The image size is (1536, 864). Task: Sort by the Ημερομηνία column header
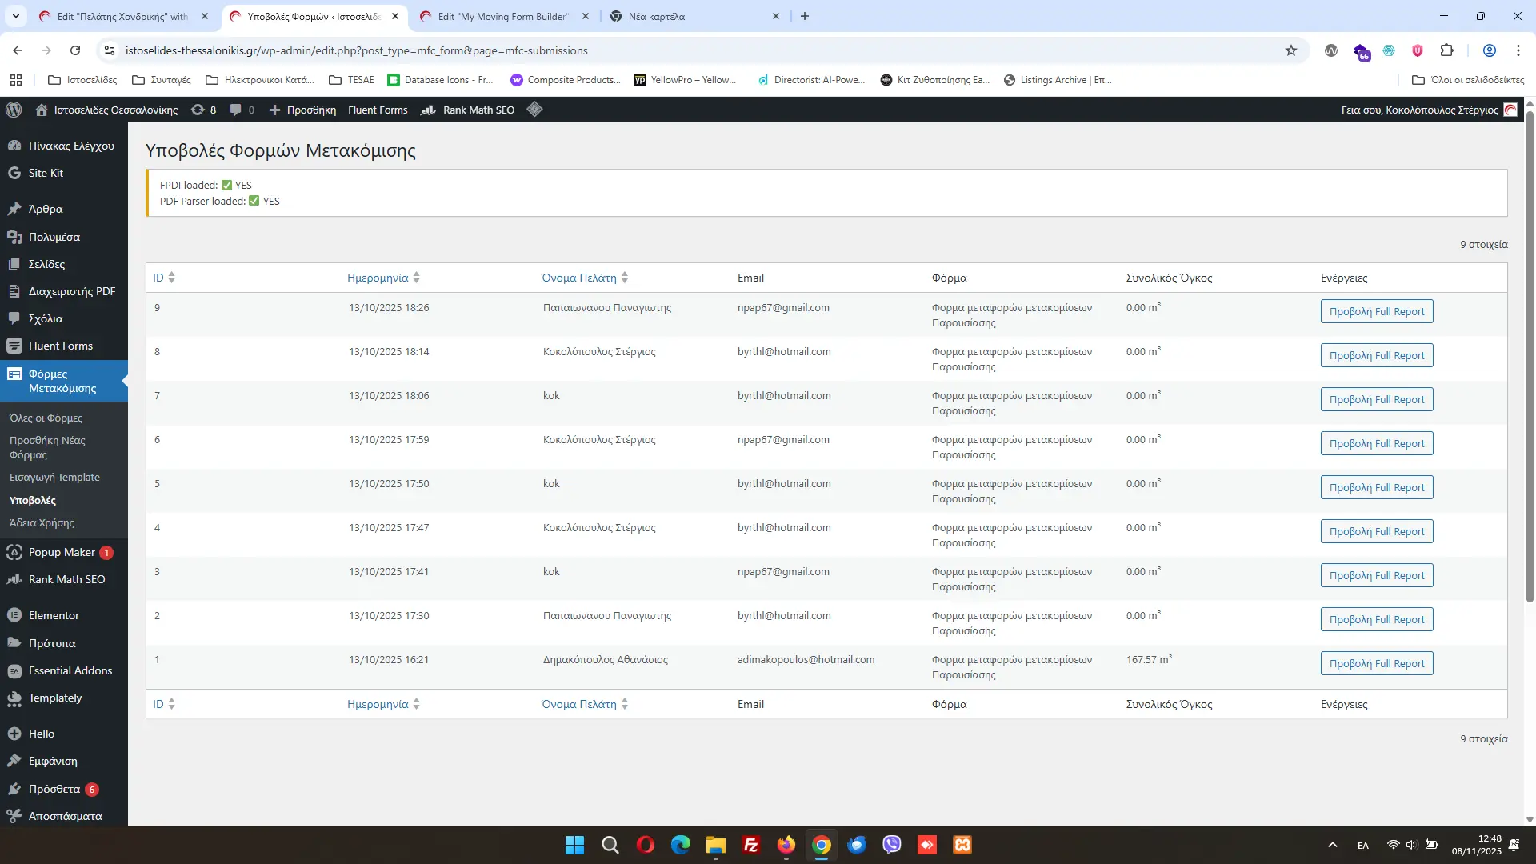(383, 278)
